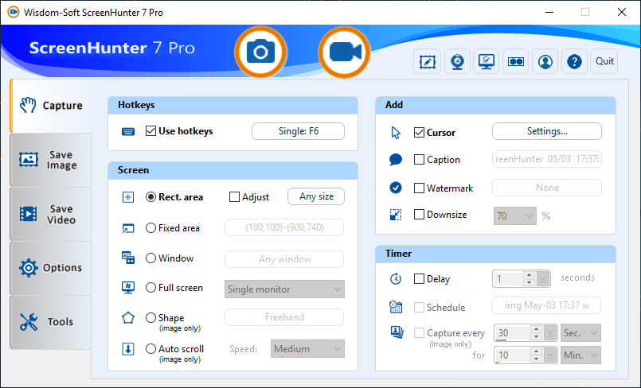Image resolution: width=641 pixels, height=388 pixels.
Task: Switch to the Save Image tab
Action: click(51, 161)
